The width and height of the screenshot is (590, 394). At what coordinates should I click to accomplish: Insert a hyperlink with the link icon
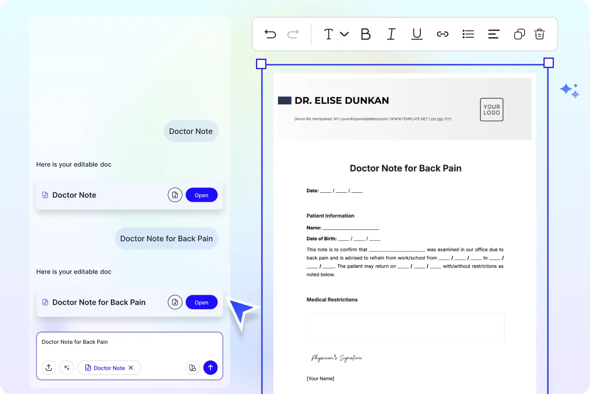(442, 34)
